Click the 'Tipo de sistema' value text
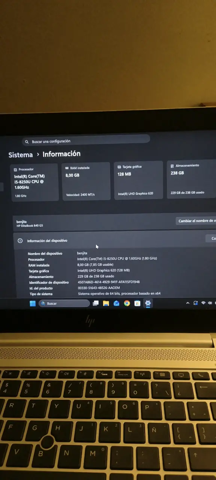216x480 pixels. pyautogui.click(x=119, y=294)
